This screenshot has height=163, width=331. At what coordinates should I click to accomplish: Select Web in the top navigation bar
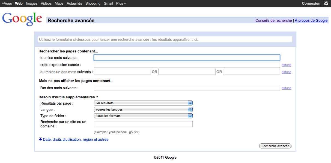(x=19, y=4)
